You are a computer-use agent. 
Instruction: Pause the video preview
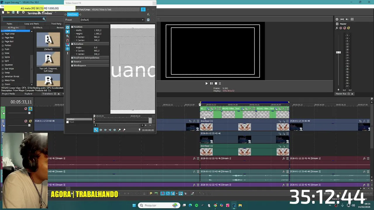[x=211, y=83]
